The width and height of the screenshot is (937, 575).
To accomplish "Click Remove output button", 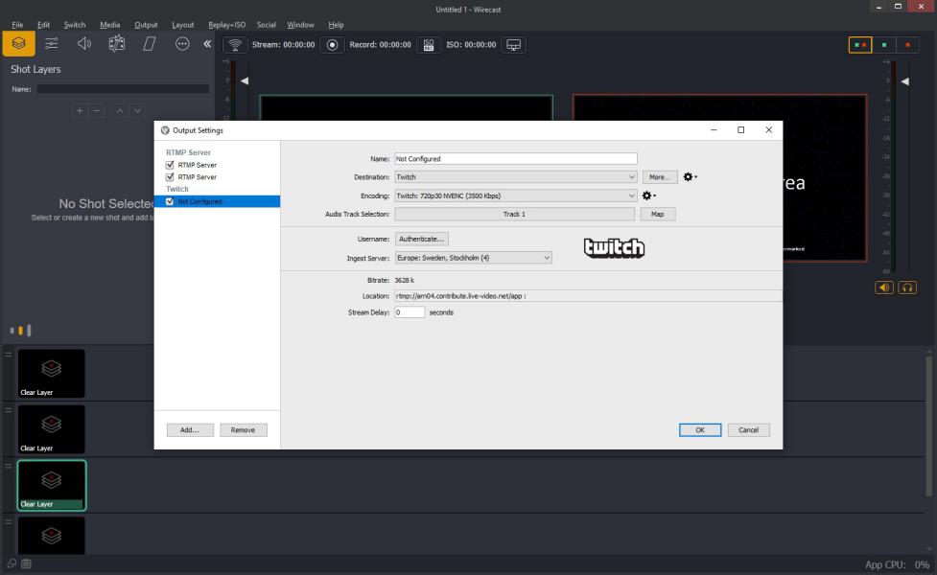I will coord(243,430).
